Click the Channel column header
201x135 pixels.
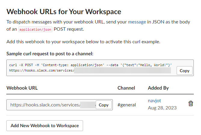point(126,88)
